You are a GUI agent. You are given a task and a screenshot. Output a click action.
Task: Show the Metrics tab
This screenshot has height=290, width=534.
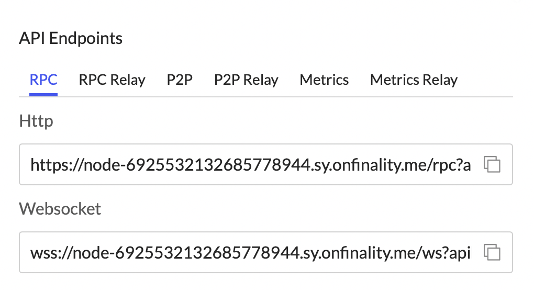point(324,80)
